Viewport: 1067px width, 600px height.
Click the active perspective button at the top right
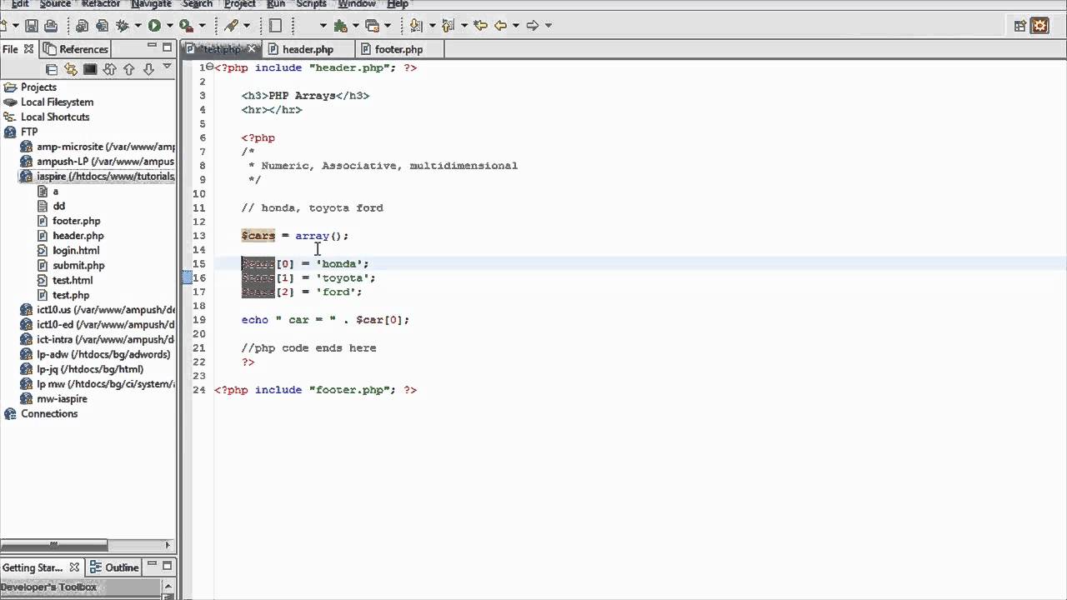click(1040, 26)
